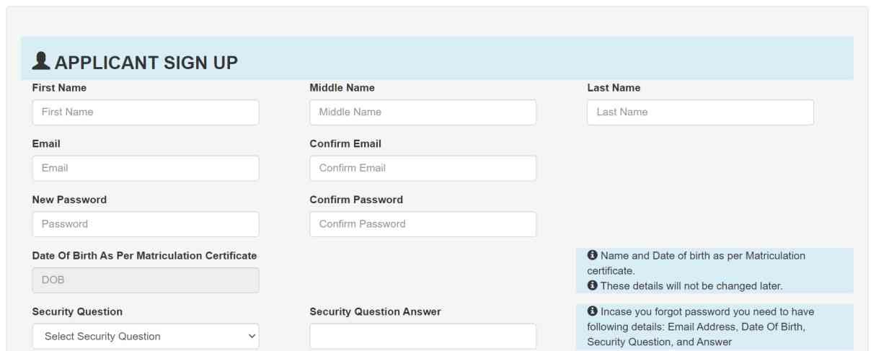Click info icon beside the Matriculation certificate note
Screen dimensions: 876x351
click(593, 256)
